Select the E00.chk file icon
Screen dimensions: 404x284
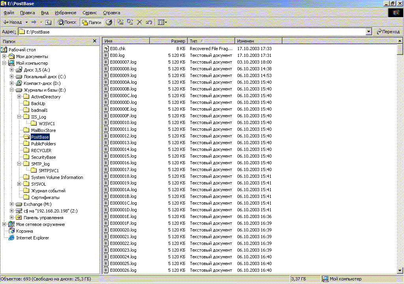pyautogui.click(x=106, y=48)
